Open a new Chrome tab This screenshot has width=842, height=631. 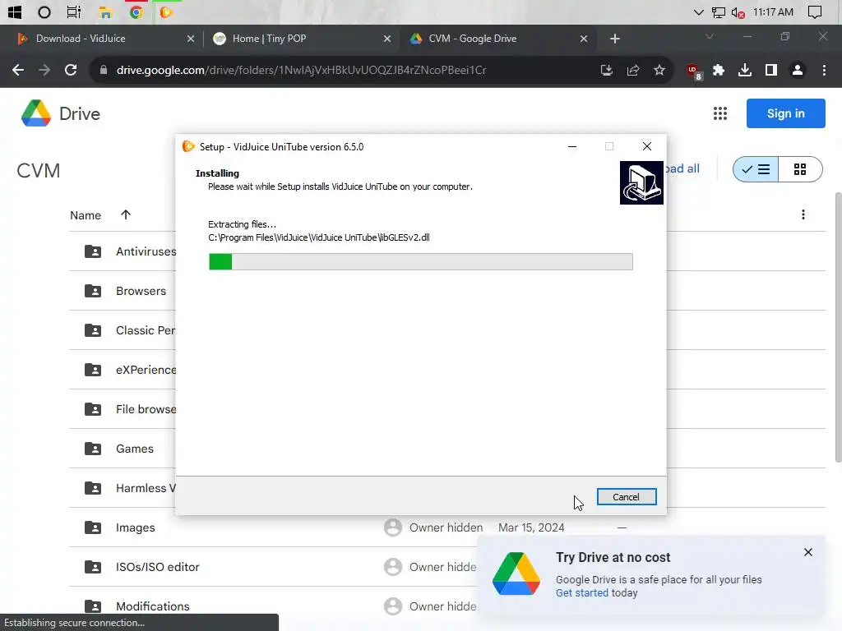(x=615, y=39)
